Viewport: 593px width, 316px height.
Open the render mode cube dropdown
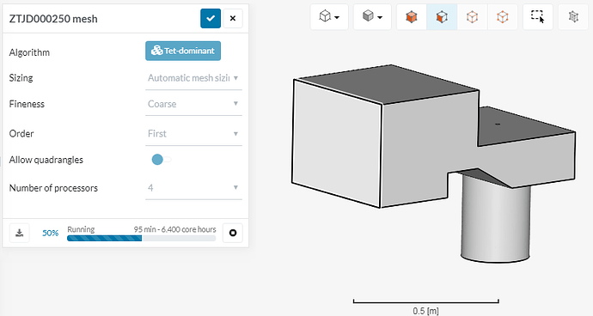(x=372, y=16)
